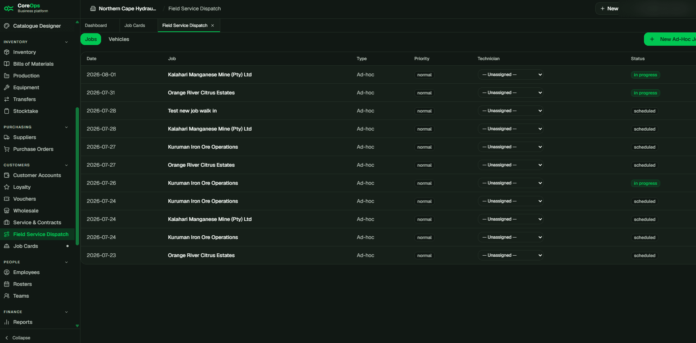
Task: Click the sidebar scroll-up arrow
Action: pos(77,22)
